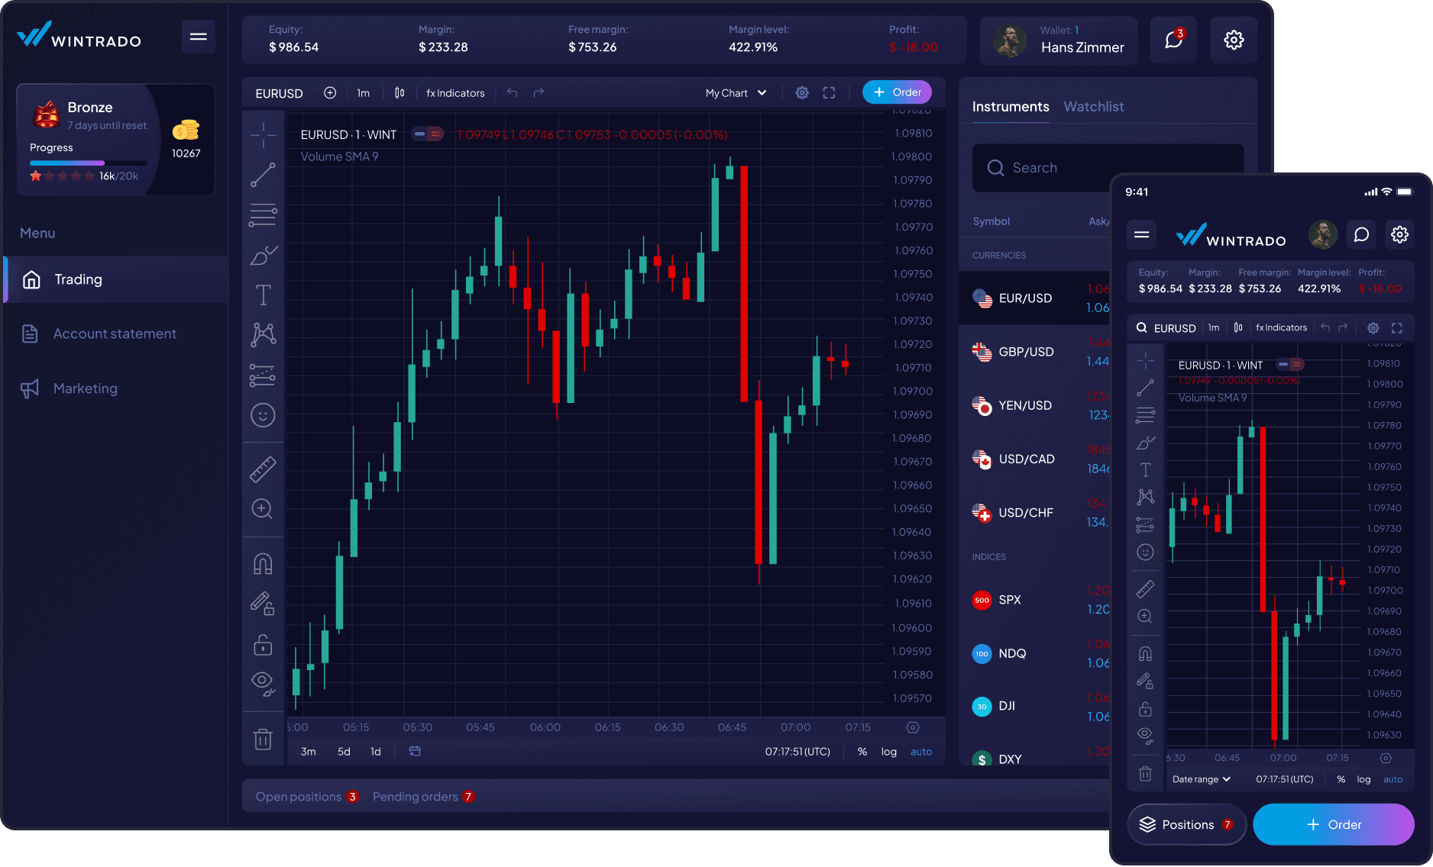Image resolution: width=1433 pixels, height=867 pixels.
Task: Toggle lock all drawings in desktop chart
Action: point(263,645)
